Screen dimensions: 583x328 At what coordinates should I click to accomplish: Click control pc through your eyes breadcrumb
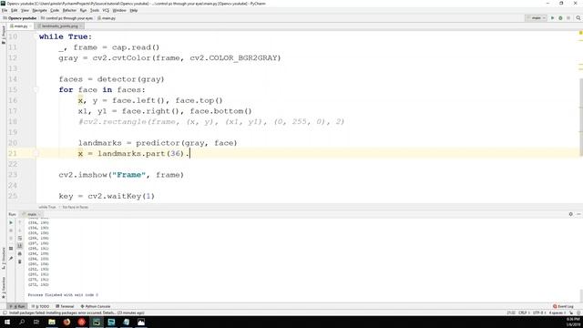click(66, 18)
